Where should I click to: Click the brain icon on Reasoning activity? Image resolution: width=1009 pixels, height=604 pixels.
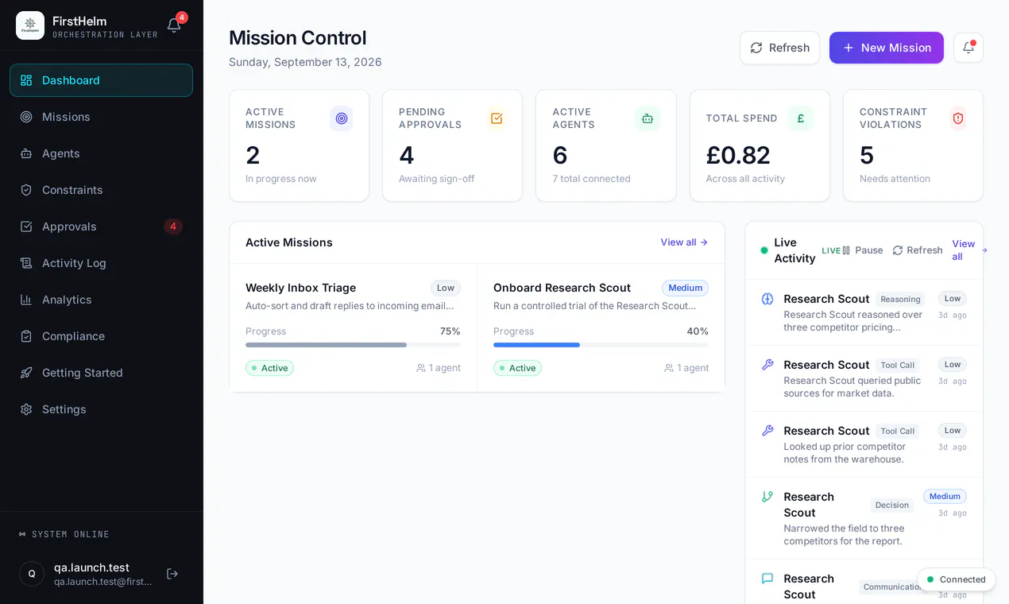coord(767,299)
